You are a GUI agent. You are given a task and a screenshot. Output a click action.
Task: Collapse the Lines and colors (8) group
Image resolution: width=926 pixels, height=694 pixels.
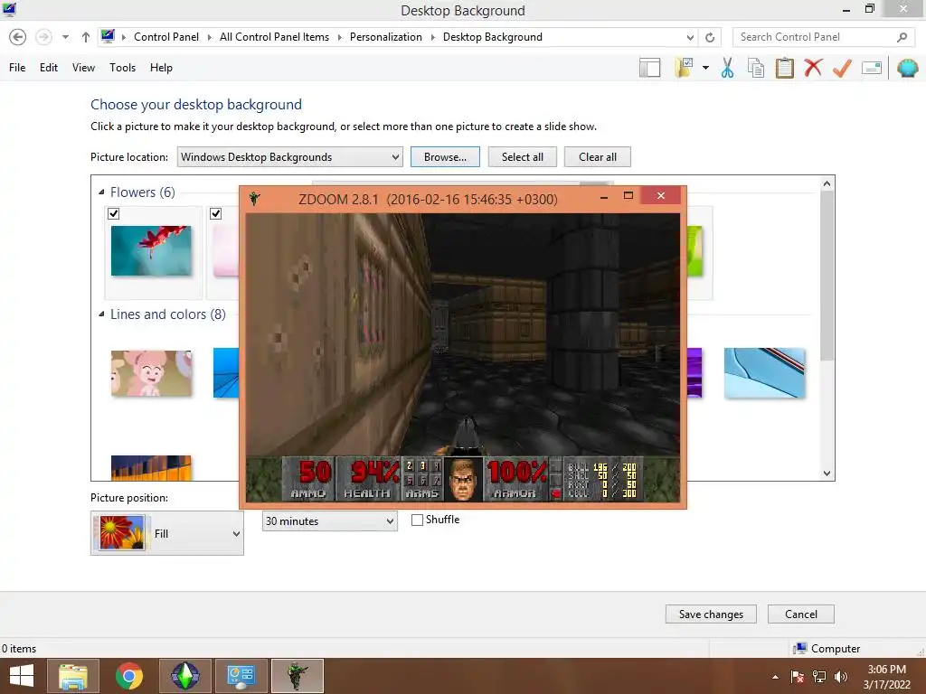click(x=101, y=314)
